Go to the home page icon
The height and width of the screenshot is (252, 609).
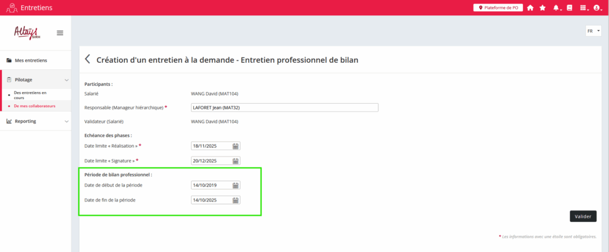tap(530, 8)
